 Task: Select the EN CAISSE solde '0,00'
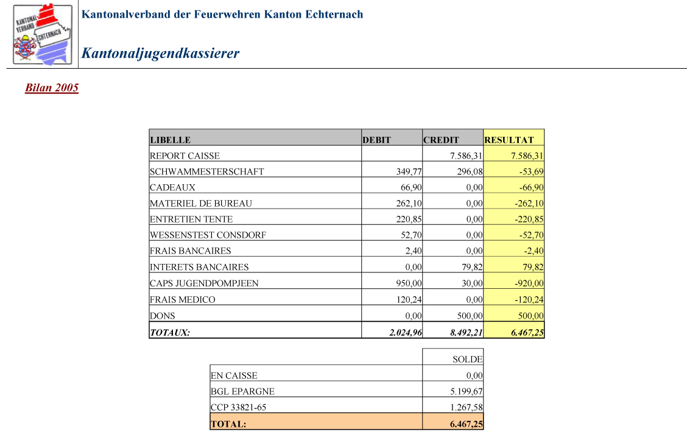(474, 376)
